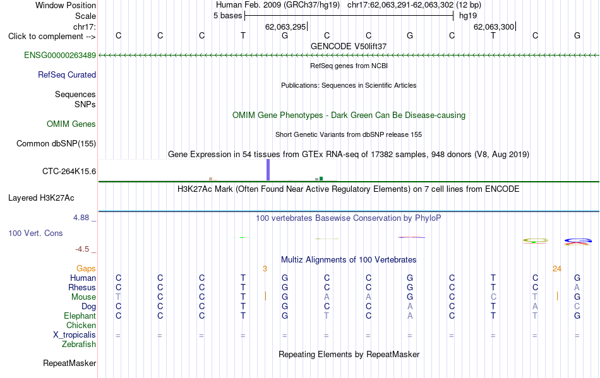
Task: Click the gap count '3' in the Gaps row
Action: (x=265, y=269)
